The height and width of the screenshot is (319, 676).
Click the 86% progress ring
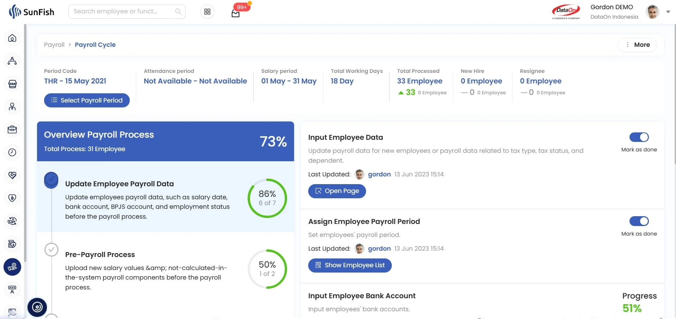coord(267,198)
